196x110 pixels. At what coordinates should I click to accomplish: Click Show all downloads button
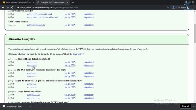185,106
